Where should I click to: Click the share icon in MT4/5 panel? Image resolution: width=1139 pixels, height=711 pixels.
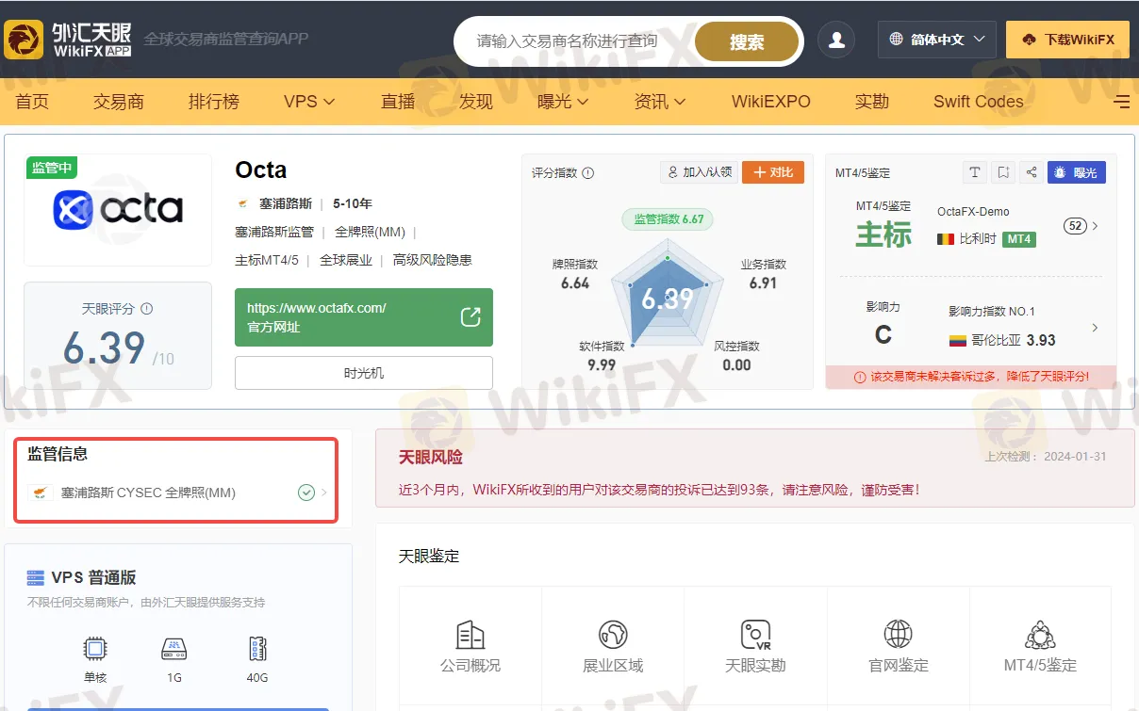click(1031, 172)
